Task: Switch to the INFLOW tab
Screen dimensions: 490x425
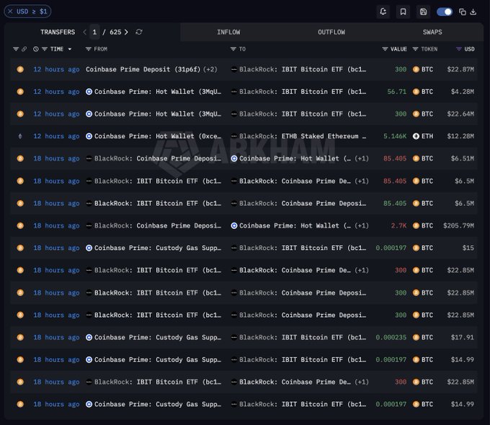Action: click(x=228, y=32)
